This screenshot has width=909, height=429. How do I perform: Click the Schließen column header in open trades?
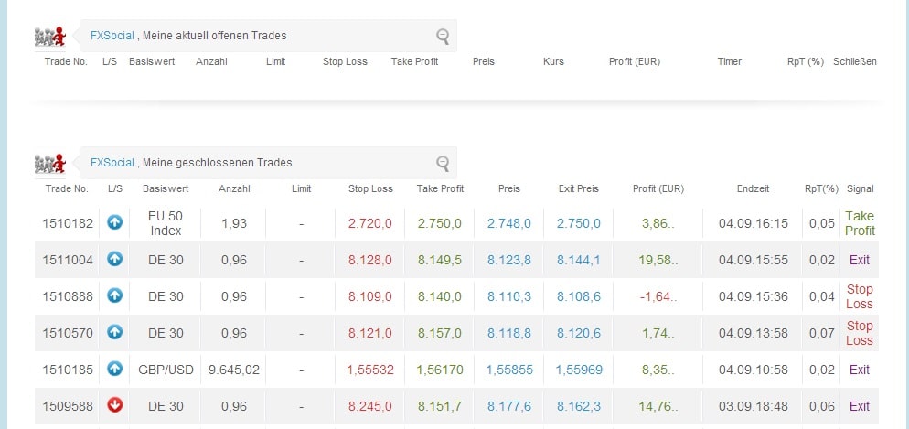click(x=854, y=62)
